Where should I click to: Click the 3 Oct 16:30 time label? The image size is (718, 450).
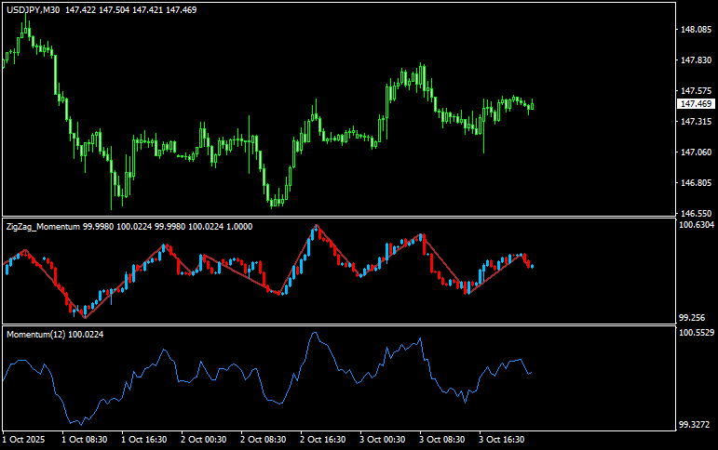pos(502,439)
